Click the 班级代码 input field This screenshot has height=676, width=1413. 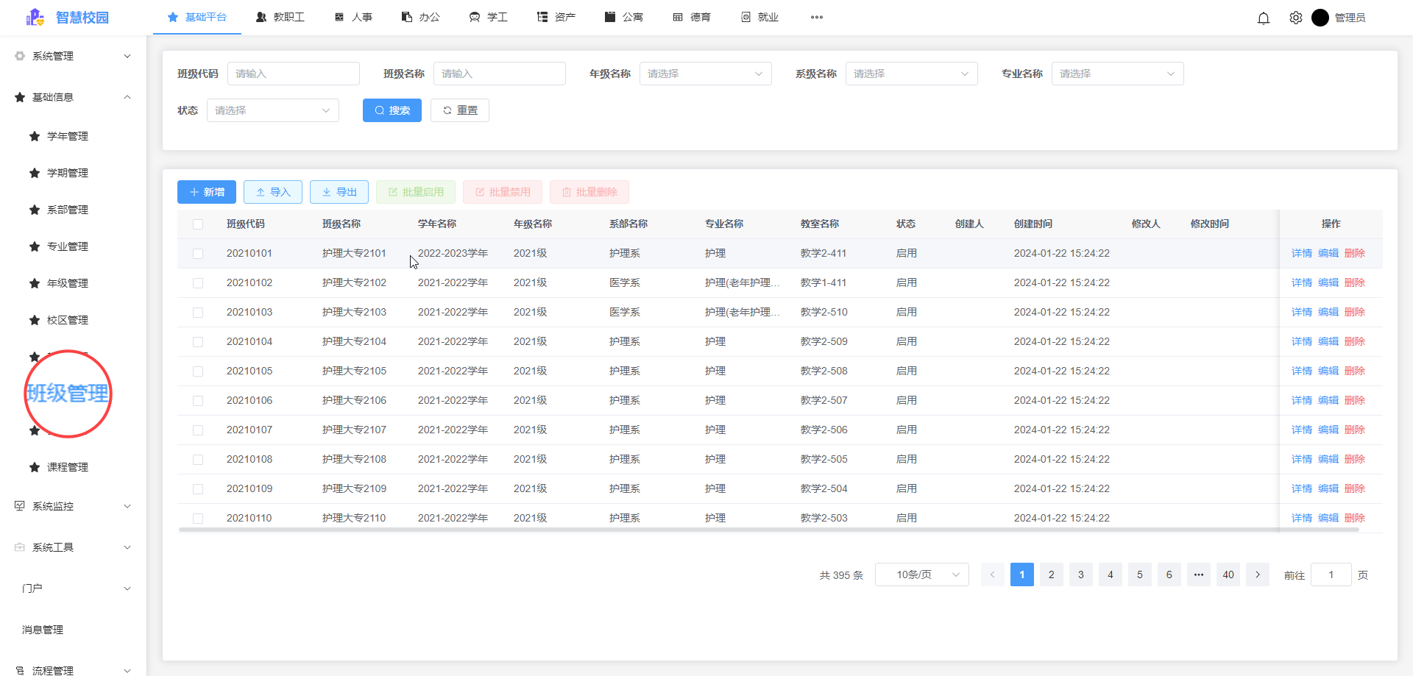click(x=293, y=74)
